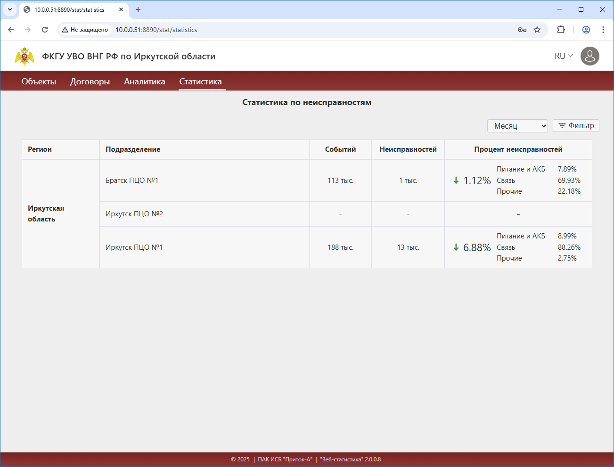Close the current statistics browser tab

tap(121, 9)
